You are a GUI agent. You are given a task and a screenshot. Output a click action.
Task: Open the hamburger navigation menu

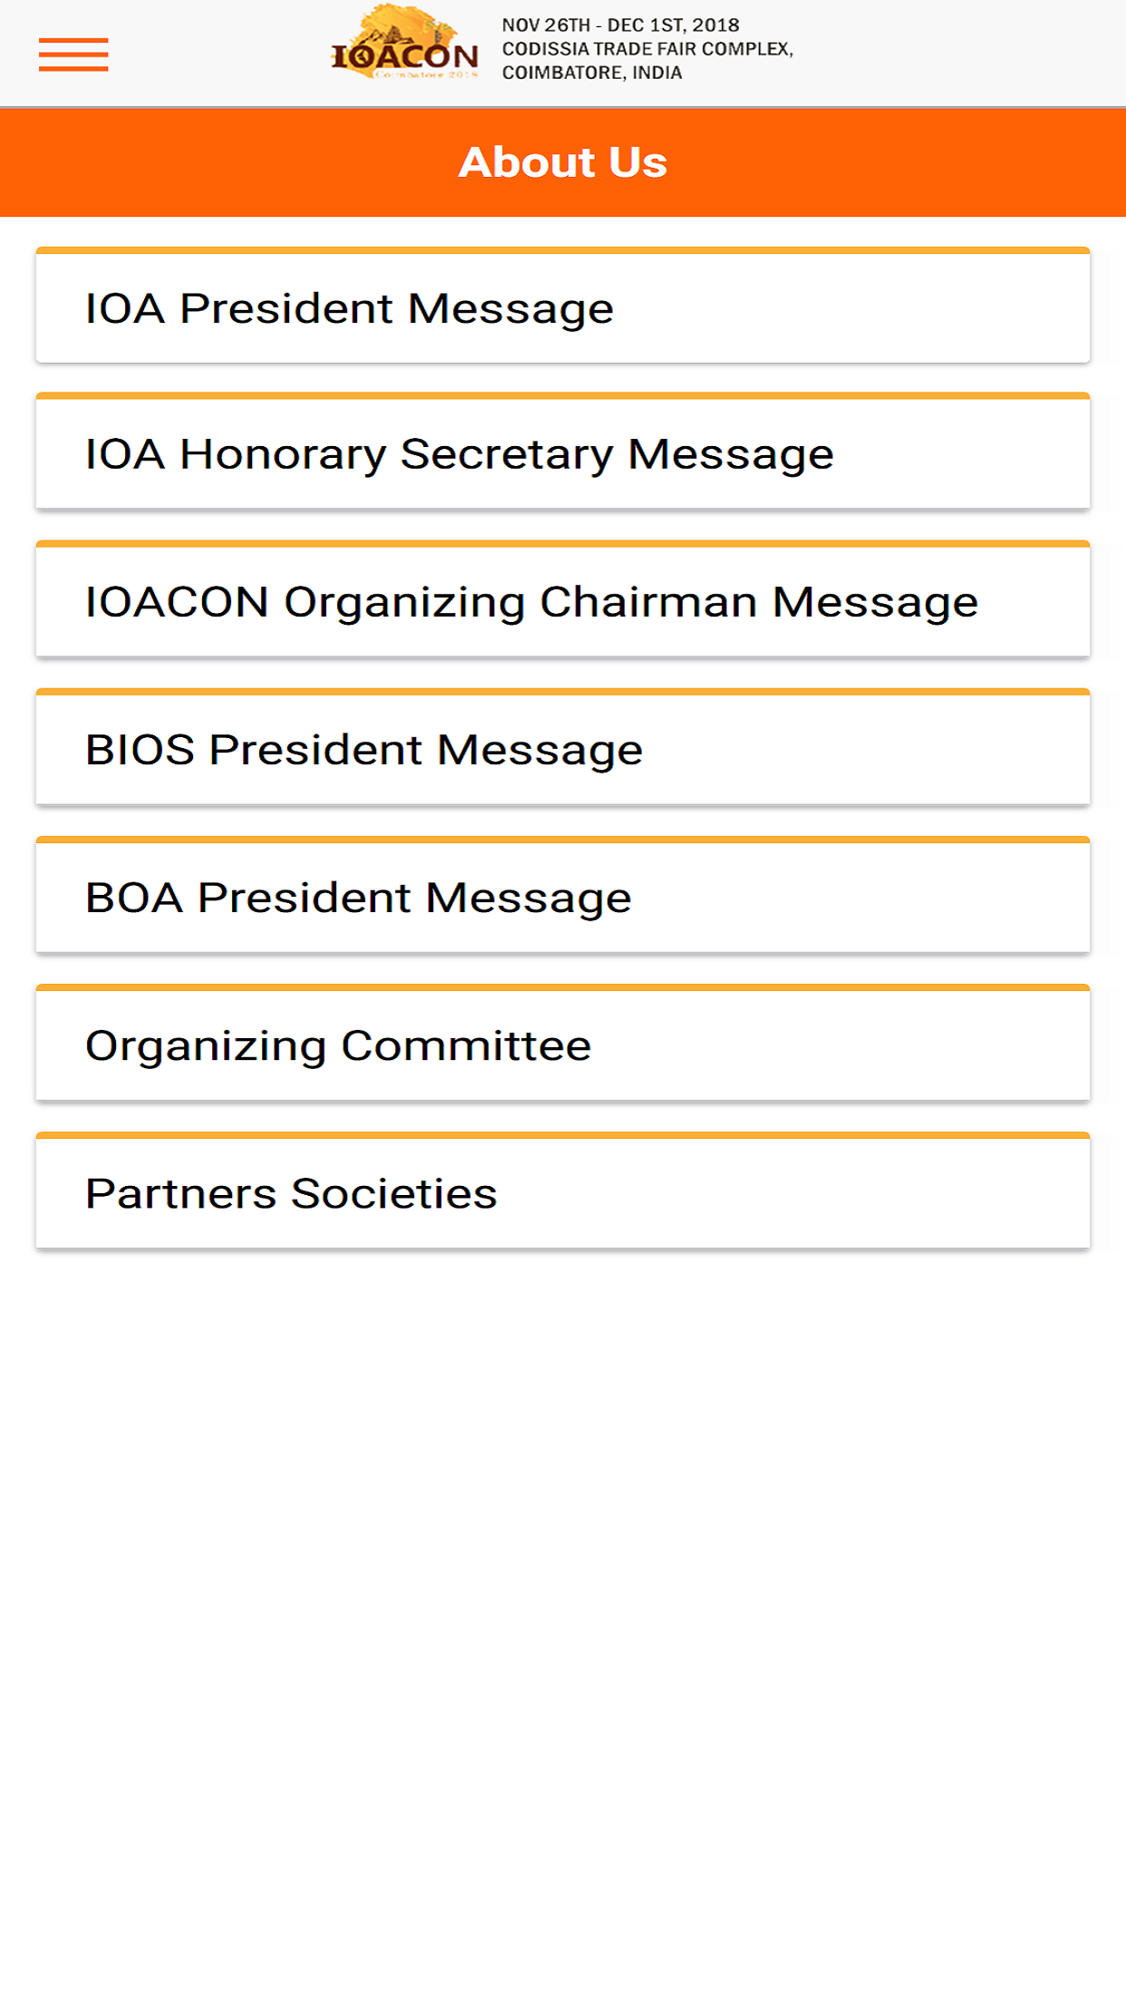pos(73,54)
